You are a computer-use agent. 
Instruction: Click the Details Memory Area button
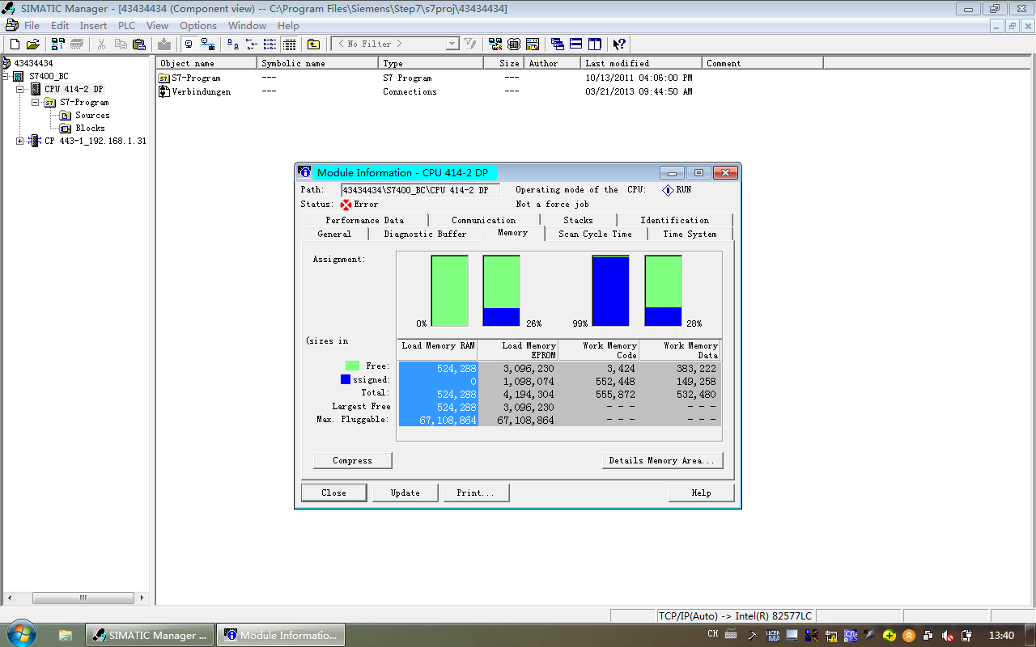tap(662, 460)
